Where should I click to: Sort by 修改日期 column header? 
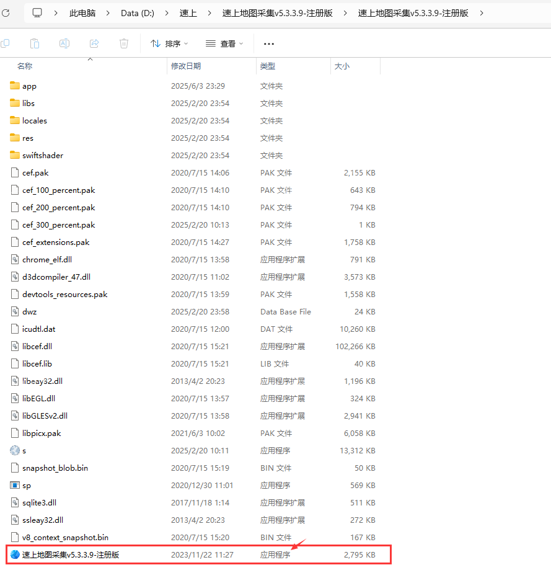[186, 66]
